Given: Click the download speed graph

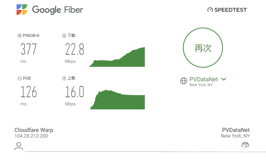Looking at the screenshot, I should [x=117, y=57].
